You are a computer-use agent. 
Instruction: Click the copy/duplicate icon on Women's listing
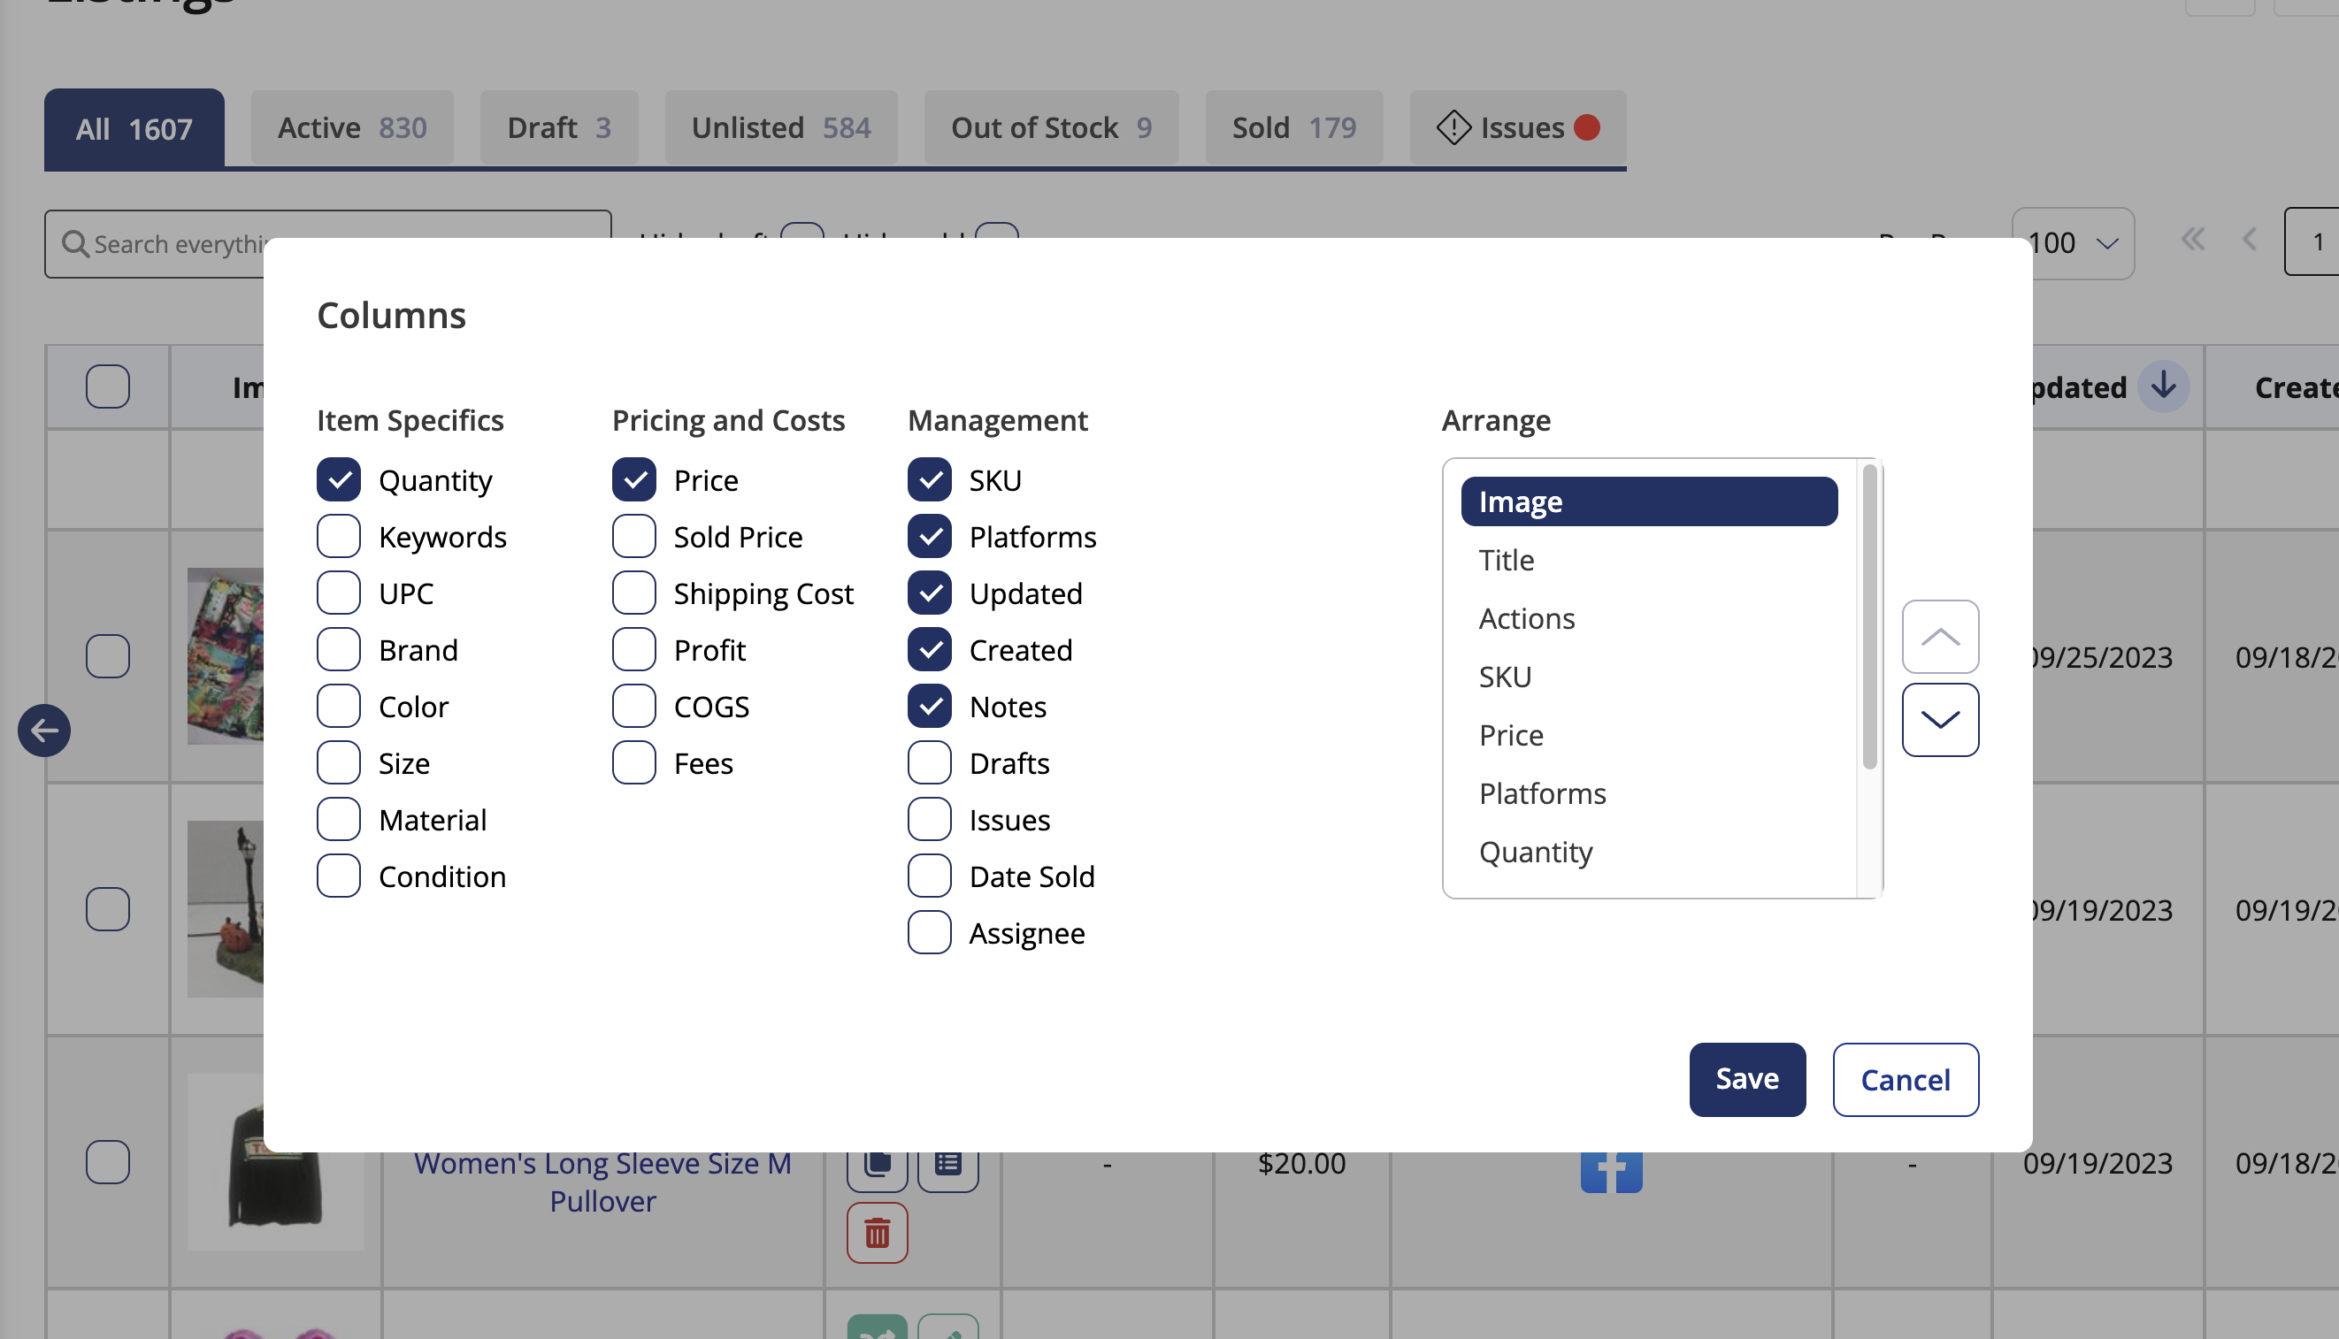[878, 1162]
